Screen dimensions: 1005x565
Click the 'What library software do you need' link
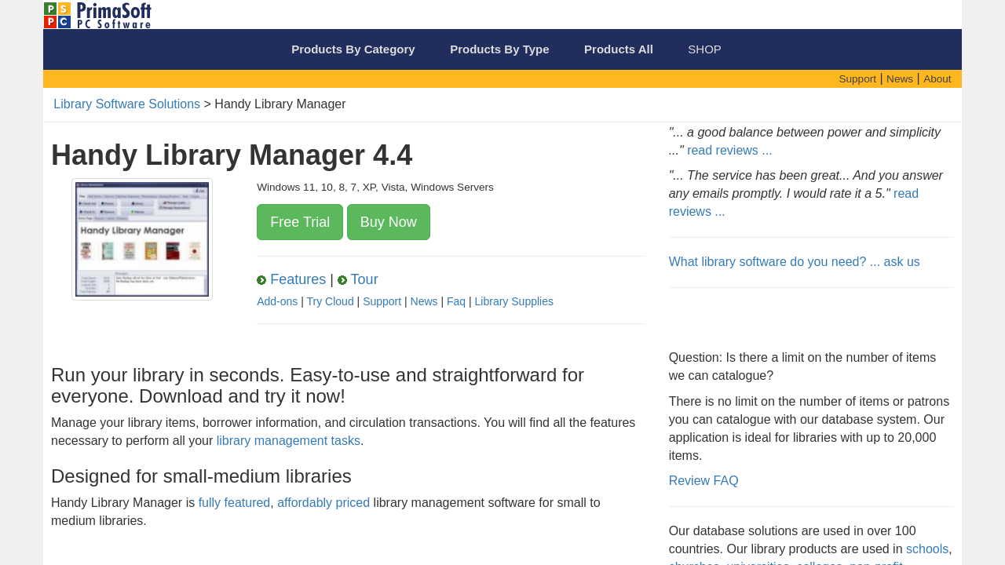794,262
